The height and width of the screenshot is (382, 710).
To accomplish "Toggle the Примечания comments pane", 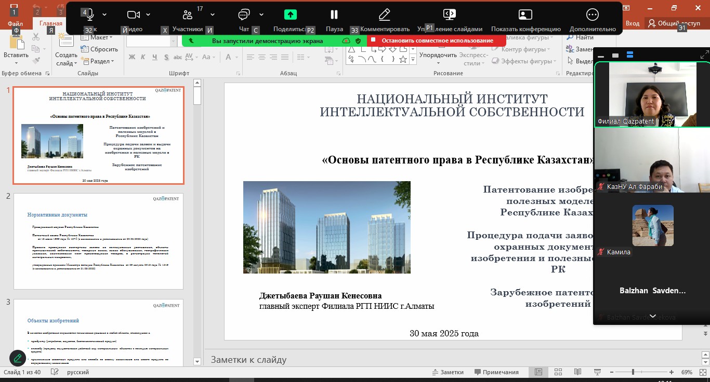I will click(x=495, y=372).
